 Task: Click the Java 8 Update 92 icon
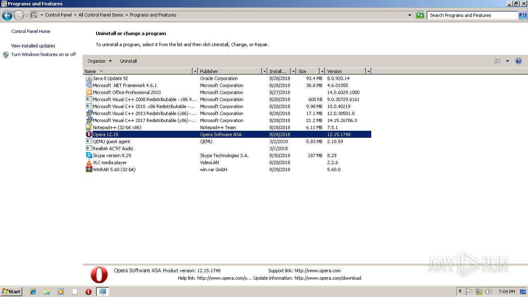click(89, 78)
